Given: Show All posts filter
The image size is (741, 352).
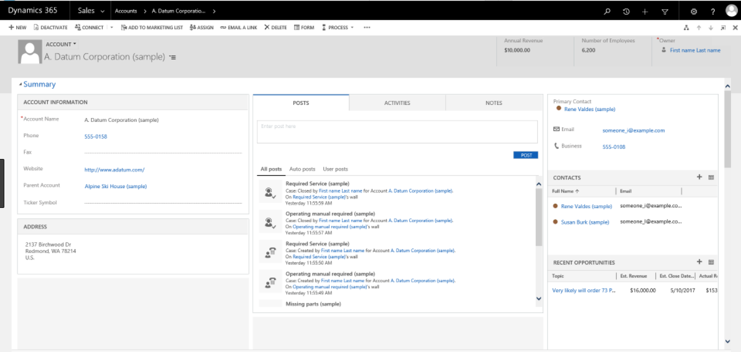Looking at the screenshot, I should pos(271,169).
